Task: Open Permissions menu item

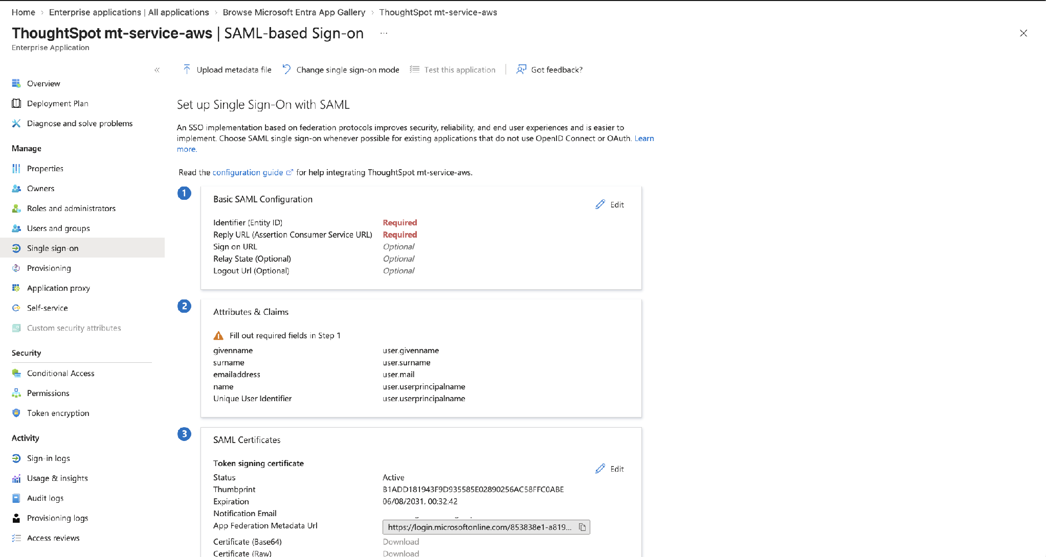Action: point(48,393)
